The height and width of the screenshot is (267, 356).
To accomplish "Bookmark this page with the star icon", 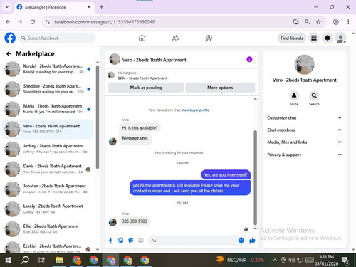I will tap(318, 22).
